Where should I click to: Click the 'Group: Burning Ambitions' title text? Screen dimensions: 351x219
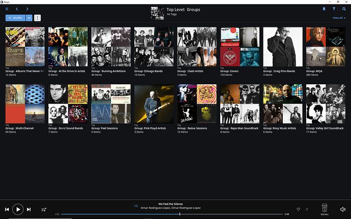pyautogui.click(x=108, y=71)
